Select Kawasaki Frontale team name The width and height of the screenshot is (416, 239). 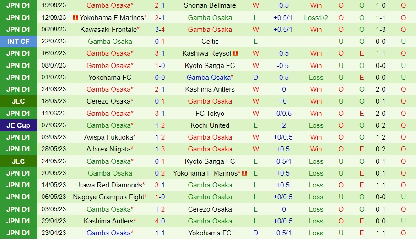[108, 30]
